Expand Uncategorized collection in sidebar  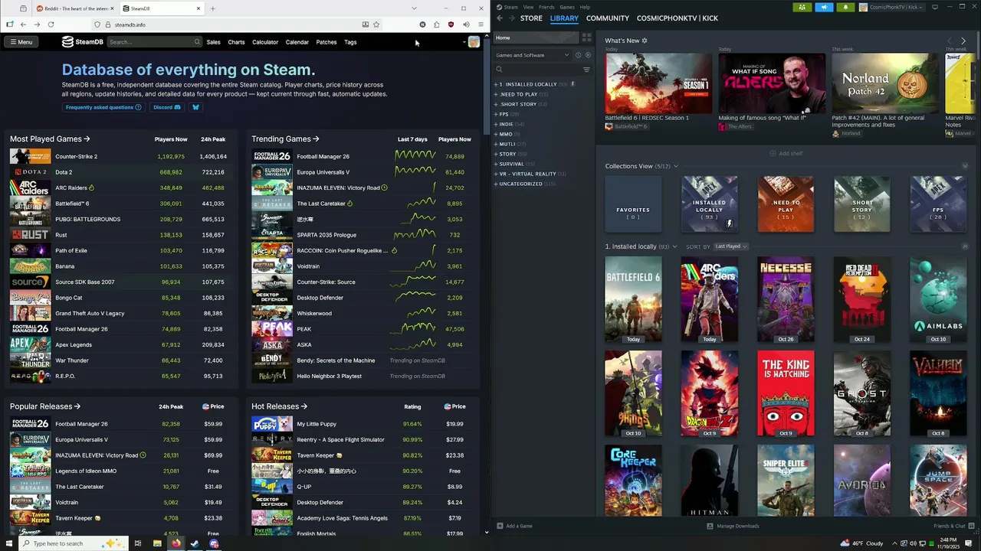[x=497, y=184]
